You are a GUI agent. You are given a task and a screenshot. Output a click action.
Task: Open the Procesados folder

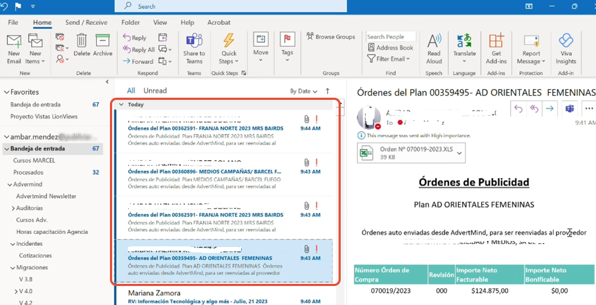pyautogui.click(x=28, y=173)
